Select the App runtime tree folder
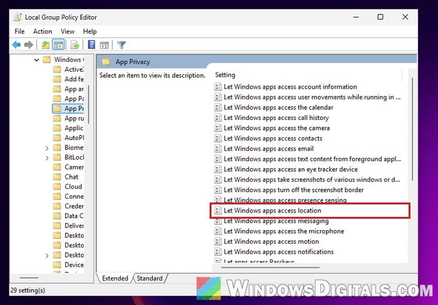Viewport: 438px width, 305px height. [69, 118]
